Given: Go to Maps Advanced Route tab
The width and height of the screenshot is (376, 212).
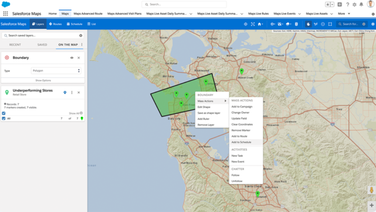Looking at the screenshot, I should (x=88, y=14).
